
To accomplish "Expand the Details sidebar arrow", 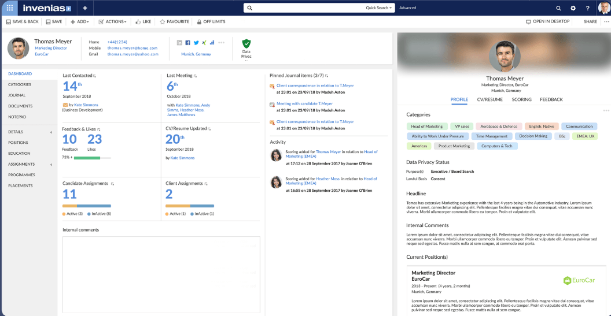I will [x=51, y=132].
